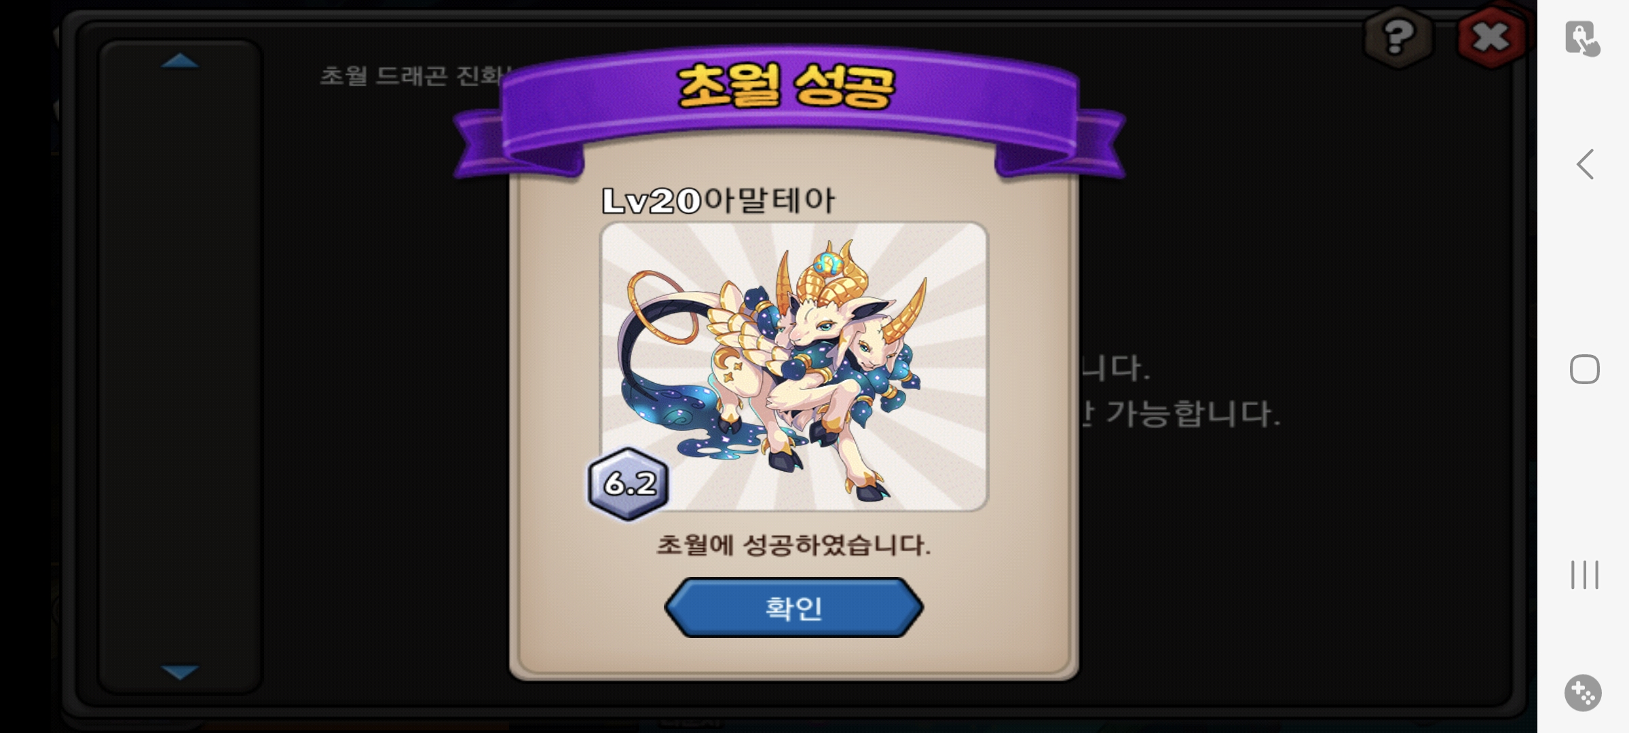1629x733 pixels.
Task: Open recent apps with three-line icon
Action: 1585,575
